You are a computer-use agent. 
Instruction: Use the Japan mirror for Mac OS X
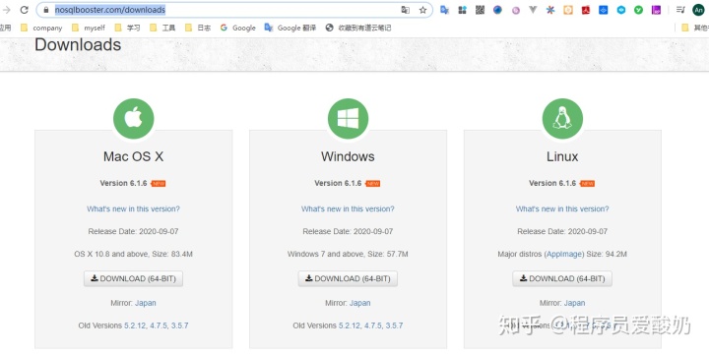point(146,303)
